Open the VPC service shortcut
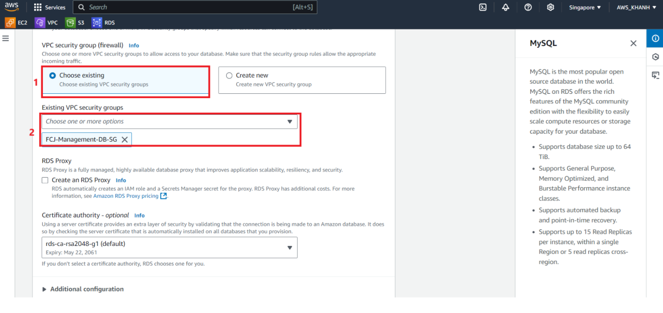 pyautogui.click(x=46, y=22)
